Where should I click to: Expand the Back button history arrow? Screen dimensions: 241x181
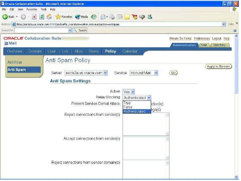[17, 17]
